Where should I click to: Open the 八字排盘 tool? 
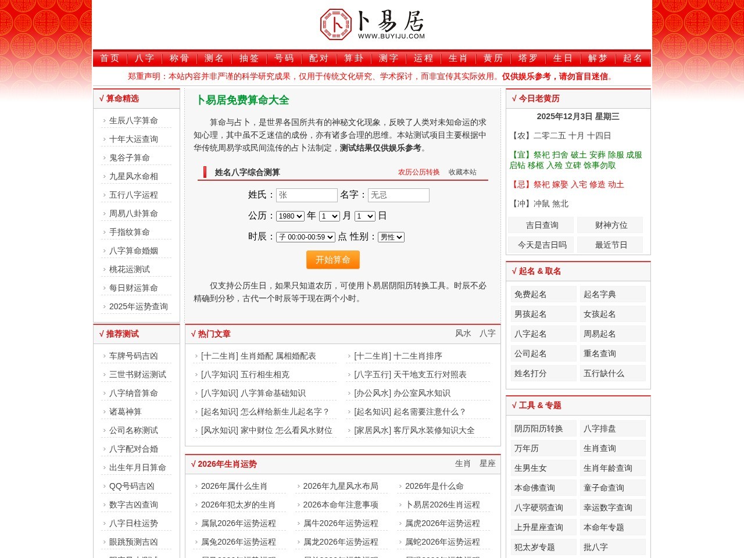pos(599,428)
